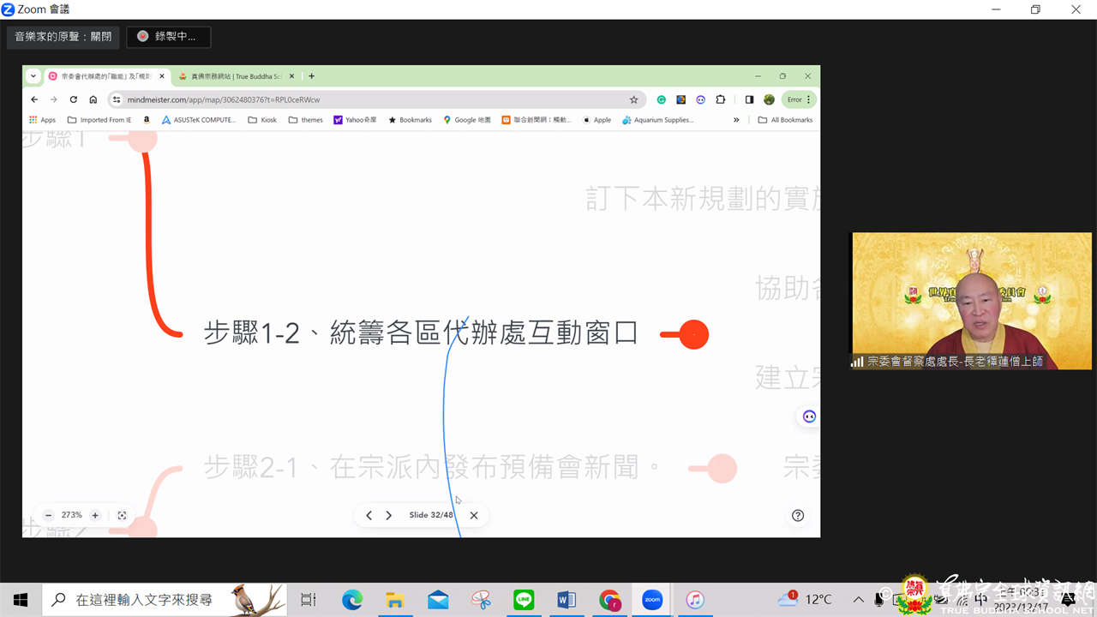Switch to the True Buddha School tab
Image resolution: width=1097 pixels, height=617 pixels.
[x=234, y=76]
